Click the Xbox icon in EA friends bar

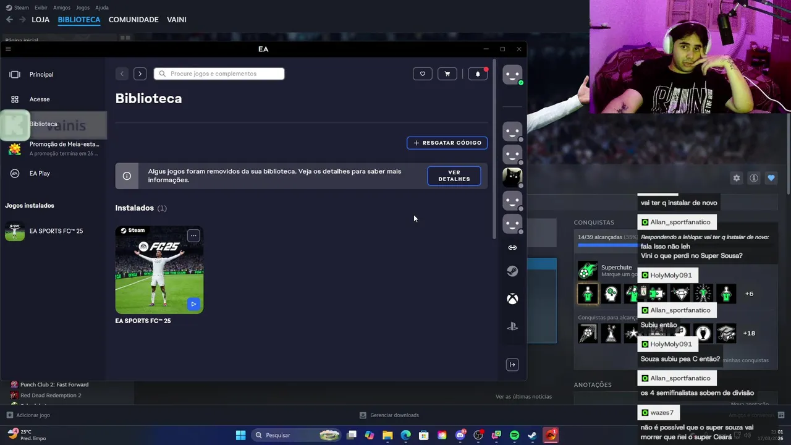512,299
